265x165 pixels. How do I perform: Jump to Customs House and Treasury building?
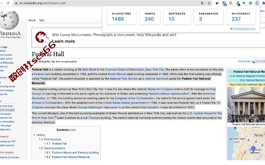[x=75, y=153]
